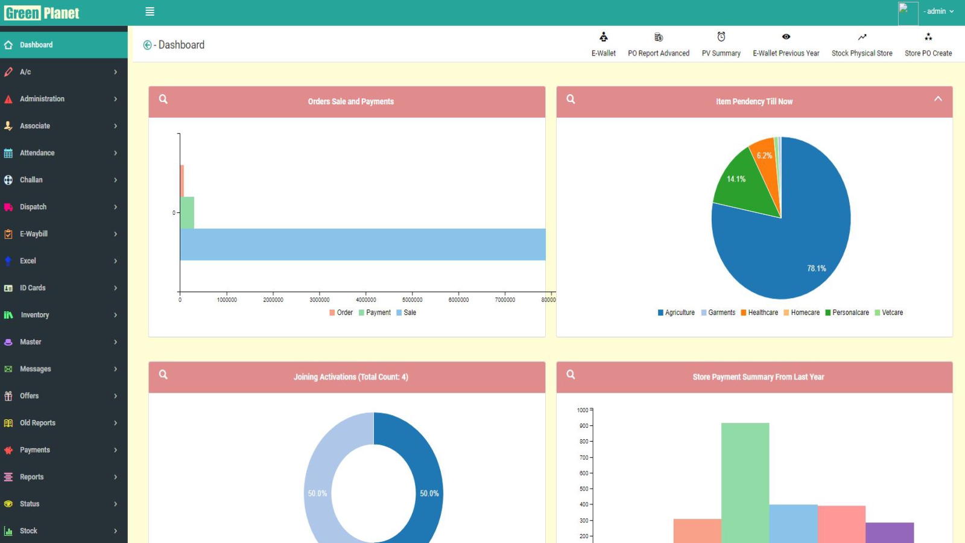
Task: Toggle the Personalcare legend entry
Action: click(847, 313)
